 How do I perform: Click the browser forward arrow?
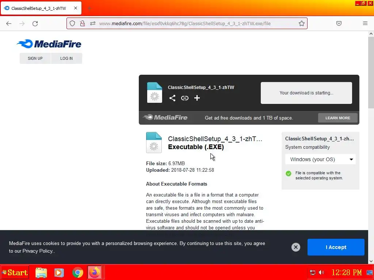coord(22,23)
